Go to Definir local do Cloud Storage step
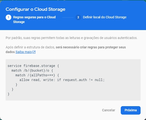Viewport: 146px width, 120px height. [105, 17]
